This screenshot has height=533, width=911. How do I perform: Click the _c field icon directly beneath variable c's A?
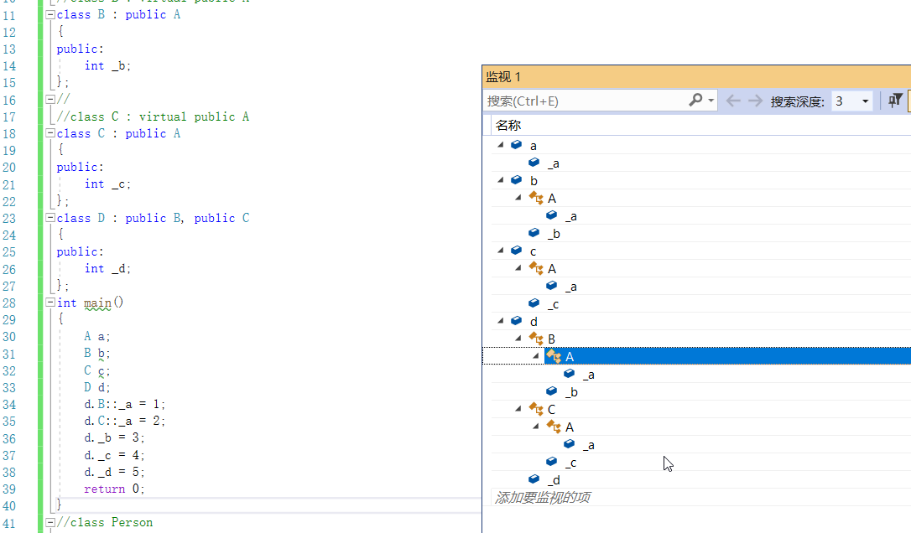coord(534,303)
